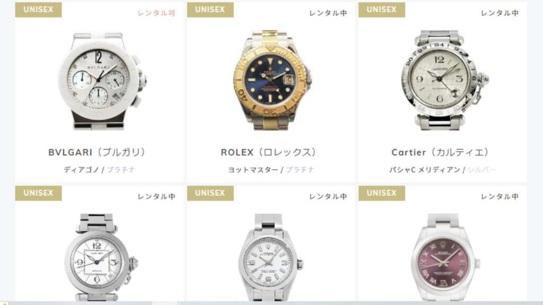The height and width of the screenshot is (305, 543).
Task: Select the プラチナ plan link under ヨットマスター
Action: click(300, 169)
